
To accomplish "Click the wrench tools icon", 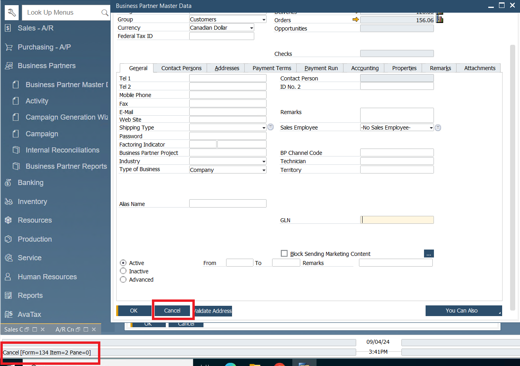I will (x=12, y=13).
